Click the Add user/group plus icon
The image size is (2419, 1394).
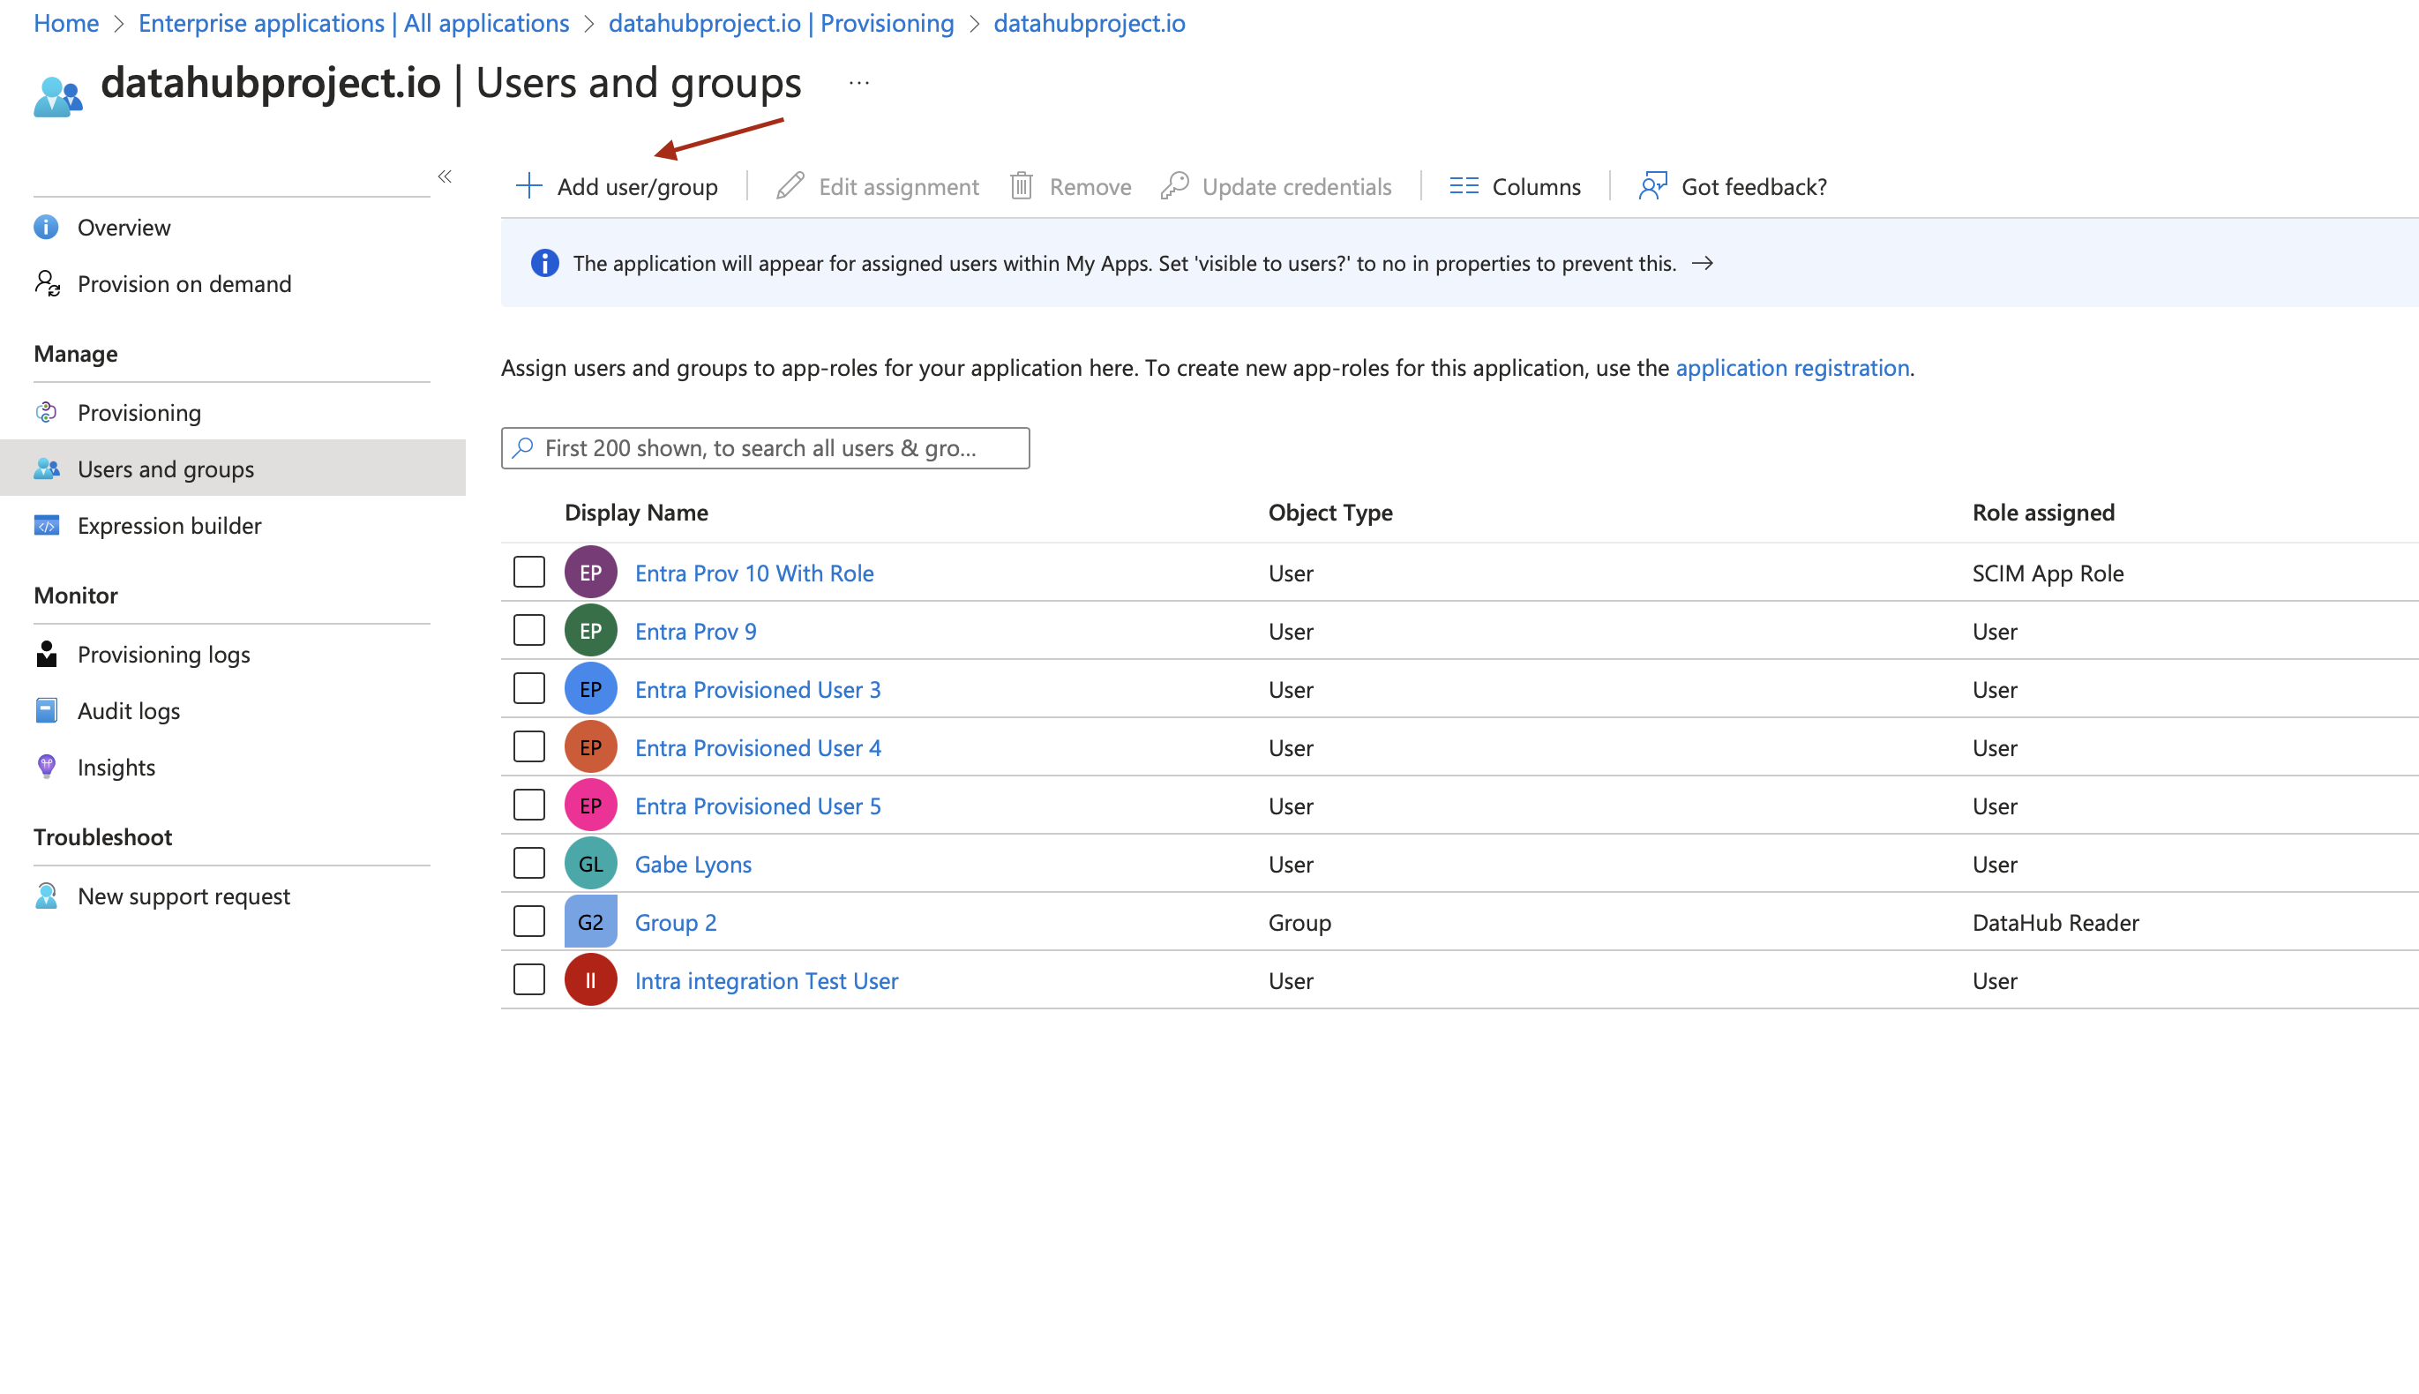pyautogui.click(x=528, y=186)
